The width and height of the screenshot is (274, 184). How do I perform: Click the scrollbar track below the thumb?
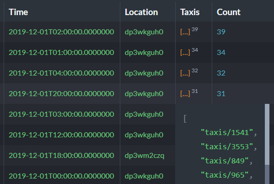click(267, 174)
